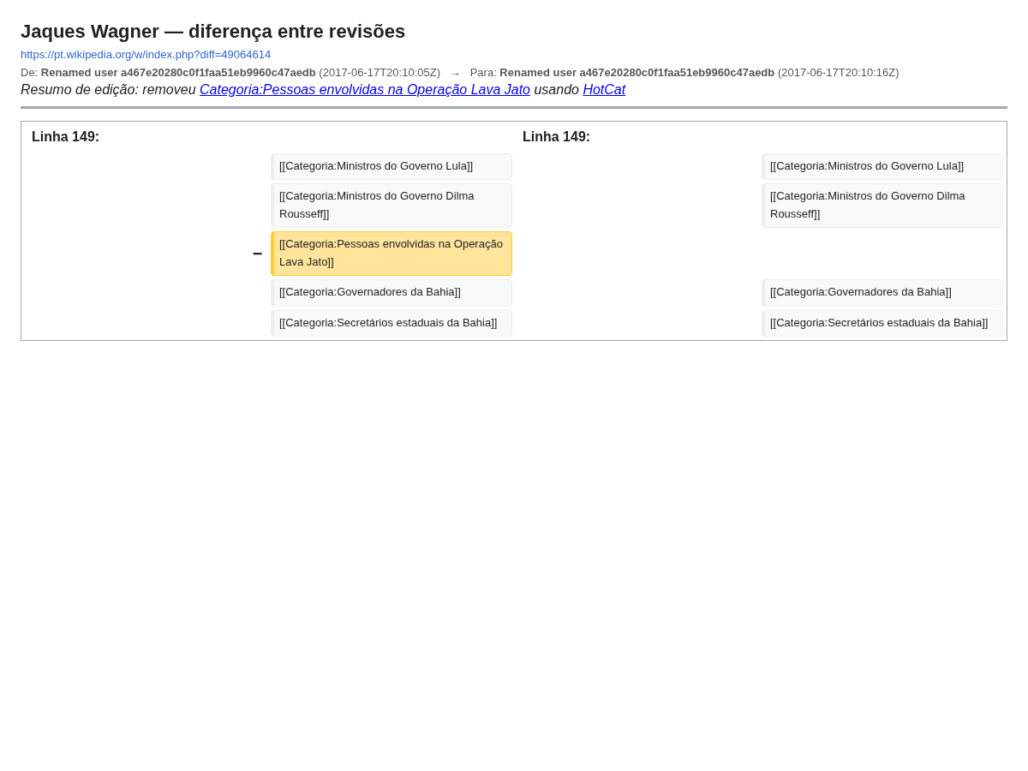
Task: Click right column Categoria:Secretários estaduais da Bahia line
Action: click(882, 323)
